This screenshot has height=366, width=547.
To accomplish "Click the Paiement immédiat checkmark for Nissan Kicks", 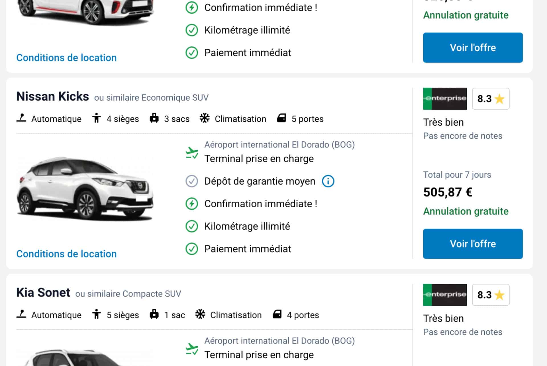I will click(x=192, y=249).
